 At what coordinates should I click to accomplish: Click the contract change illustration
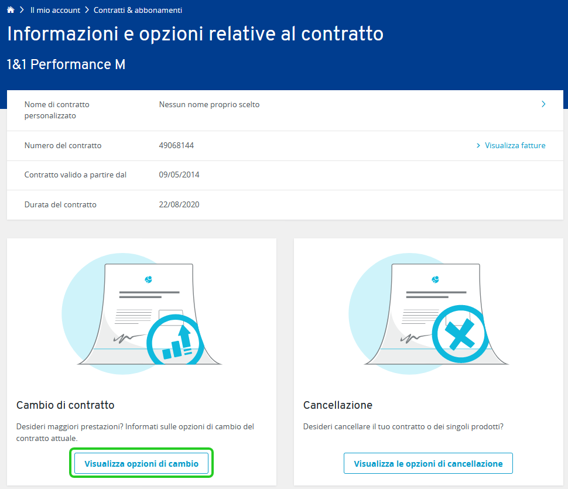pos(142,314)
